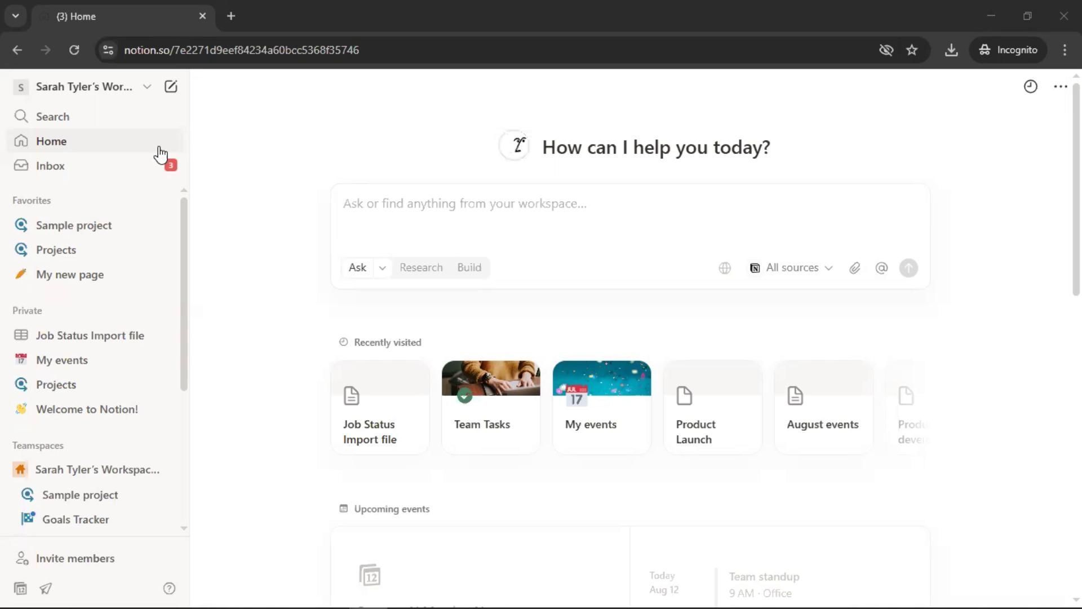Open templates icon in sidebar footer
This screenshot has width=1082, height=609.
pos(21,589)
